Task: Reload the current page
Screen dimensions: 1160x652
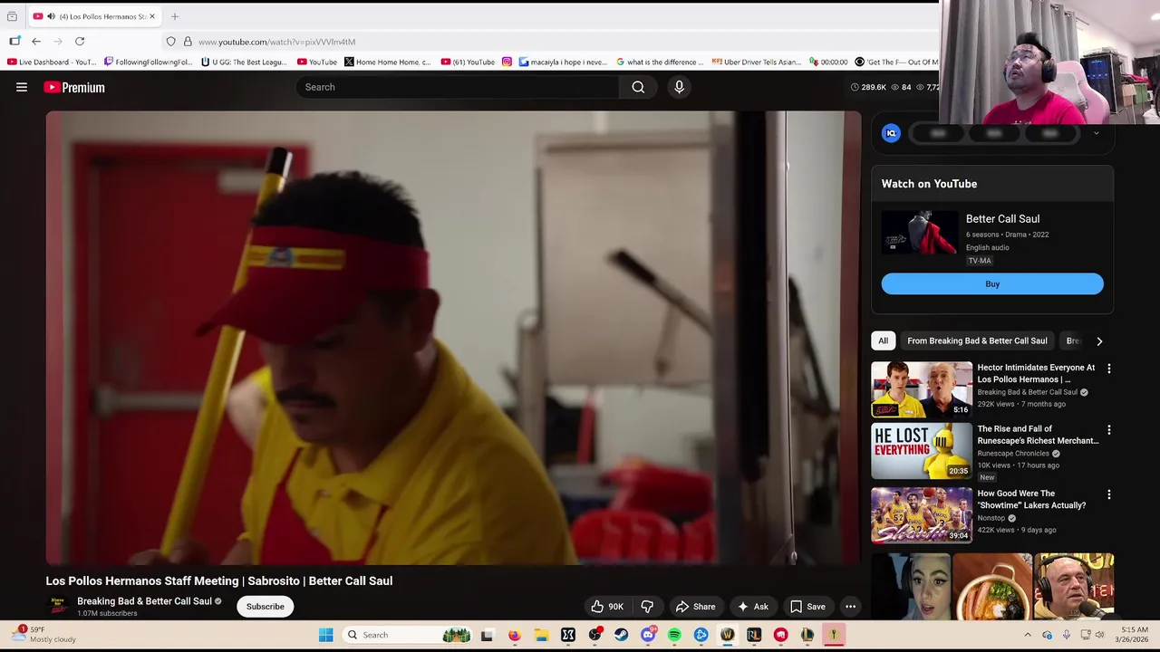Action: click(80, 41)
